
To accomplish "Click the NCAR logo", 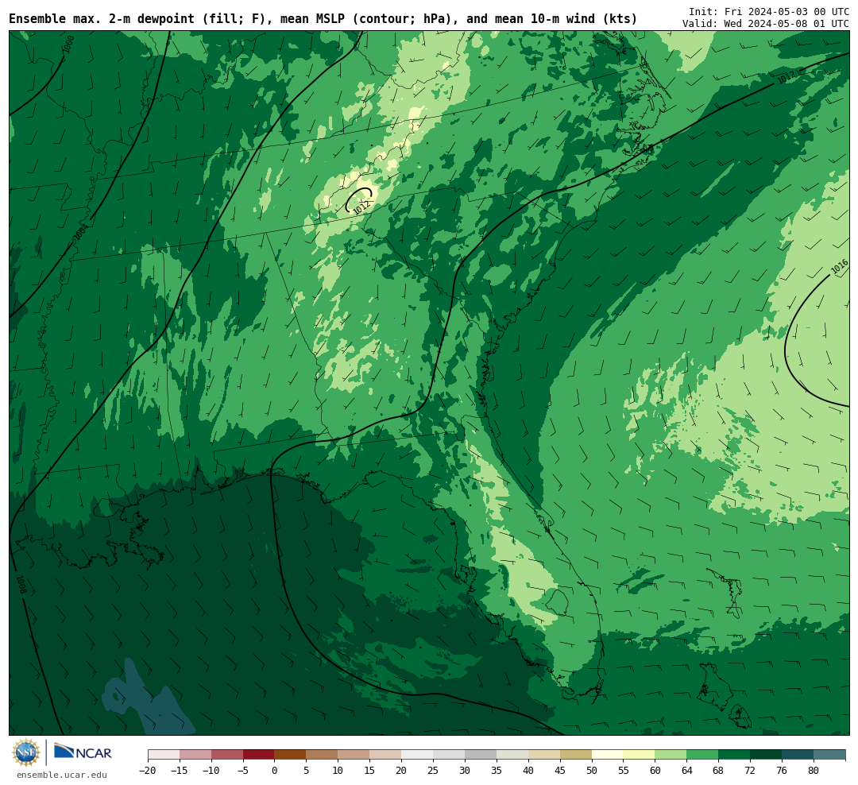I will click(83, 752).
